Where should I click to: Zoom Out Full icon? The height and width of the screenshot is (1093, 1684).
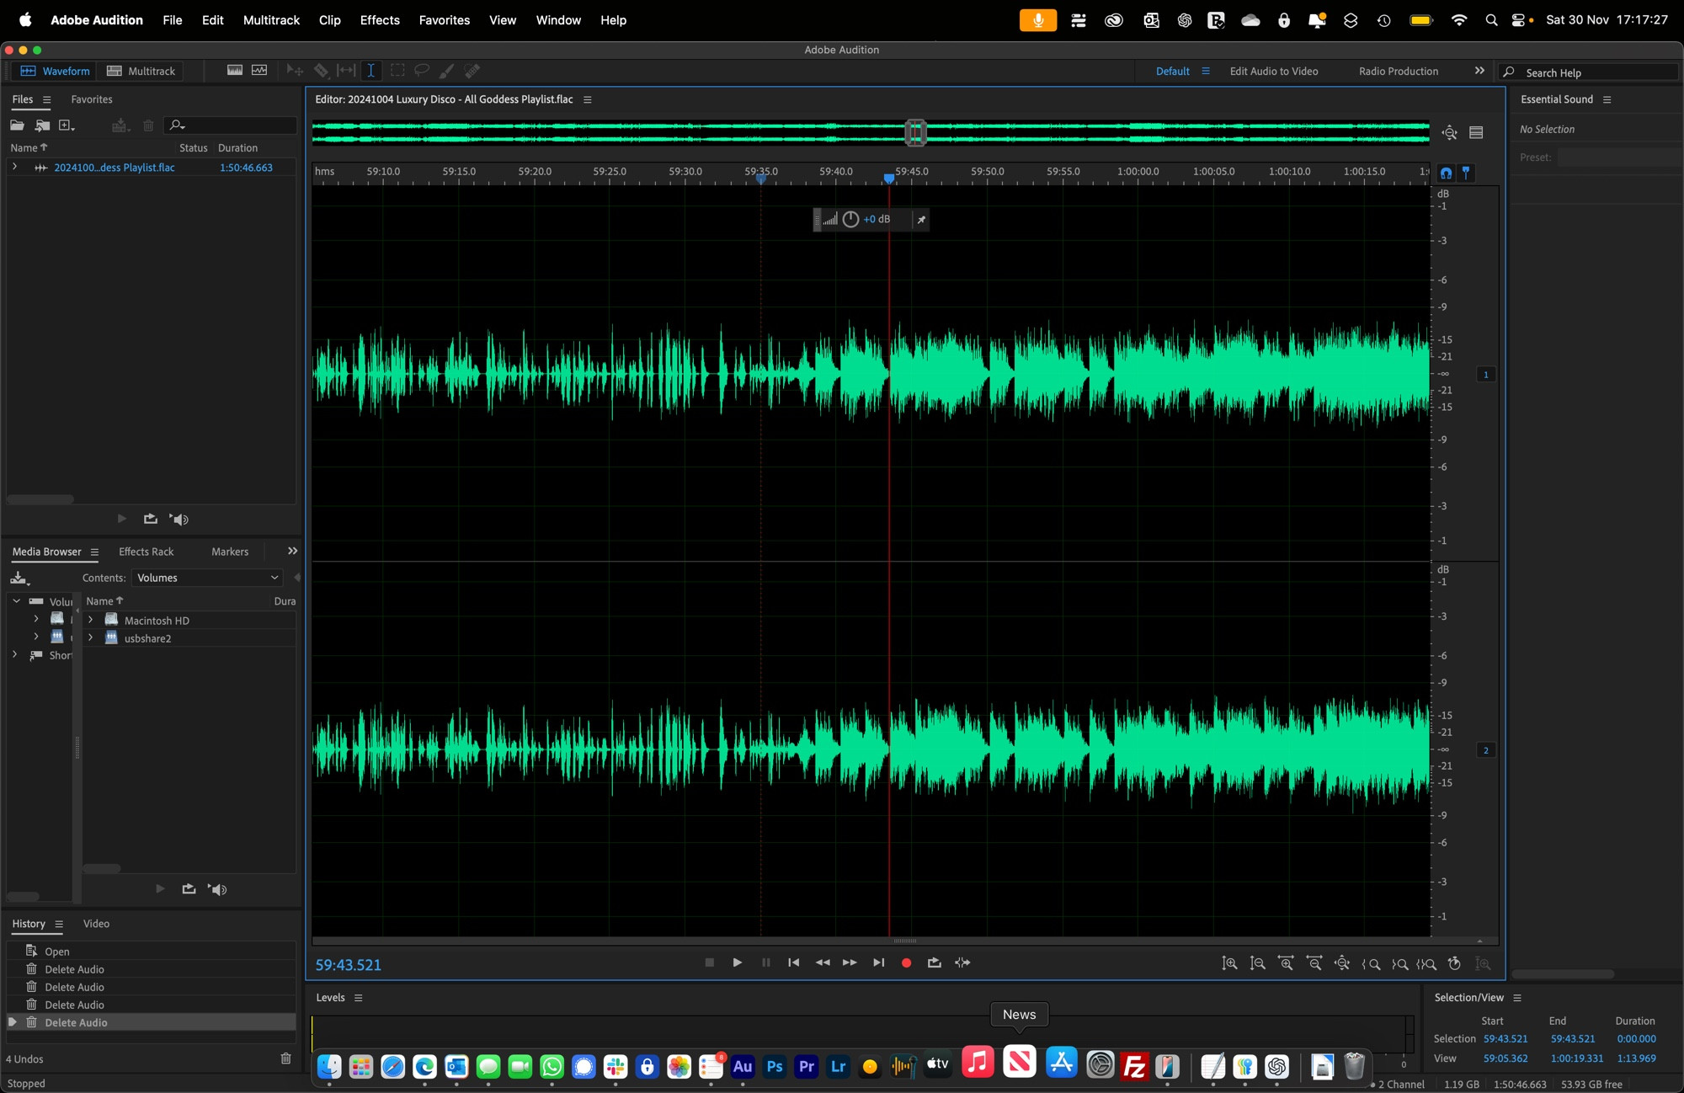point(1342,963)
